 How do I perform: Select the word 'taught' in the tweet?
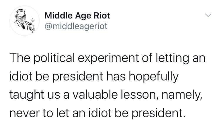click(27, 95)
